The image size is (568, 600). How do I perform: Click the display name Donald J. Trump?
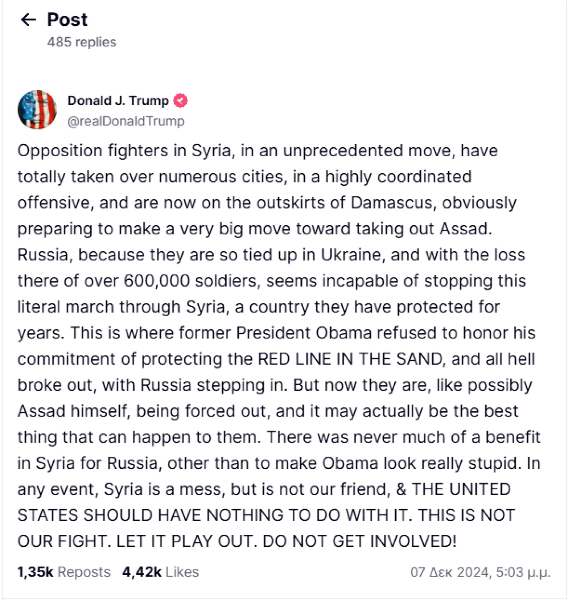pos(118,101)
